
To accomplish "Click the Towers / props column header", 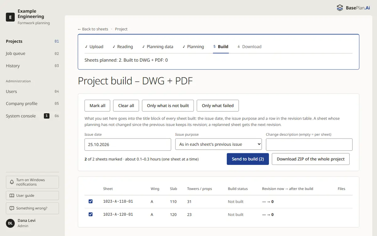I will [199, 189].
